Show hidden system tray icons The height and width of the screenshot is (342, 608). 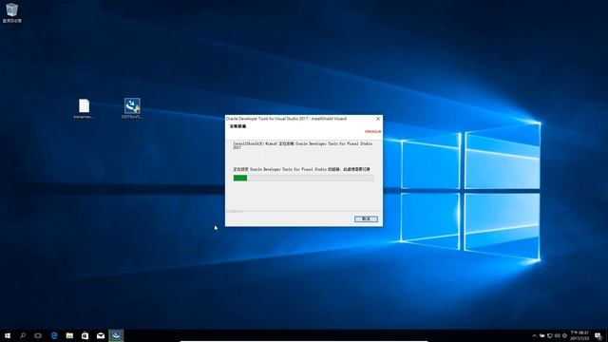point(534,335)
